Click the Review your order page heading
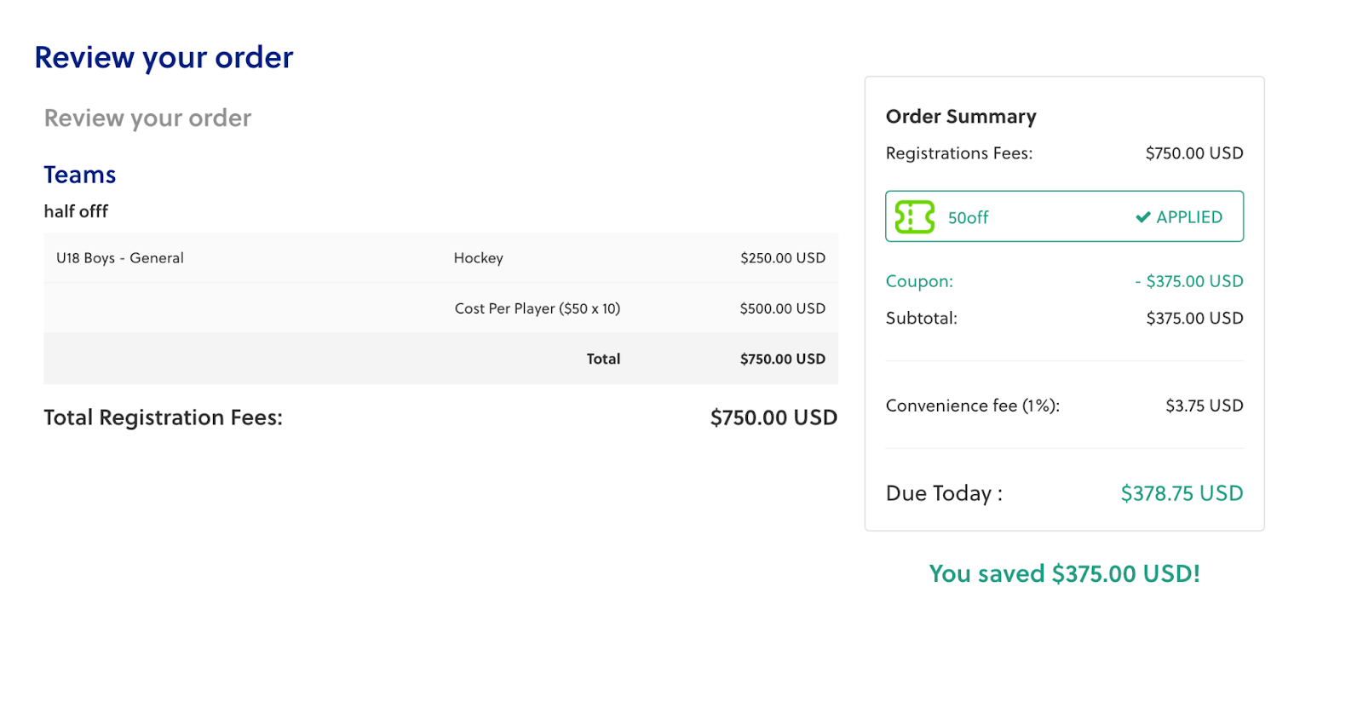 point(164,58)
